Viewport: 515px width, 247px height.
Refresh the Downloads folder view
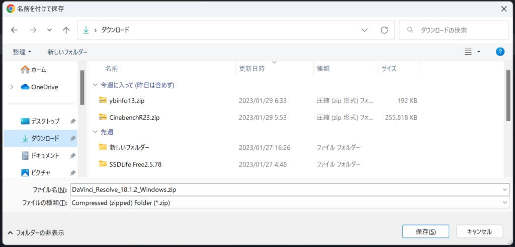click(384, 30)
